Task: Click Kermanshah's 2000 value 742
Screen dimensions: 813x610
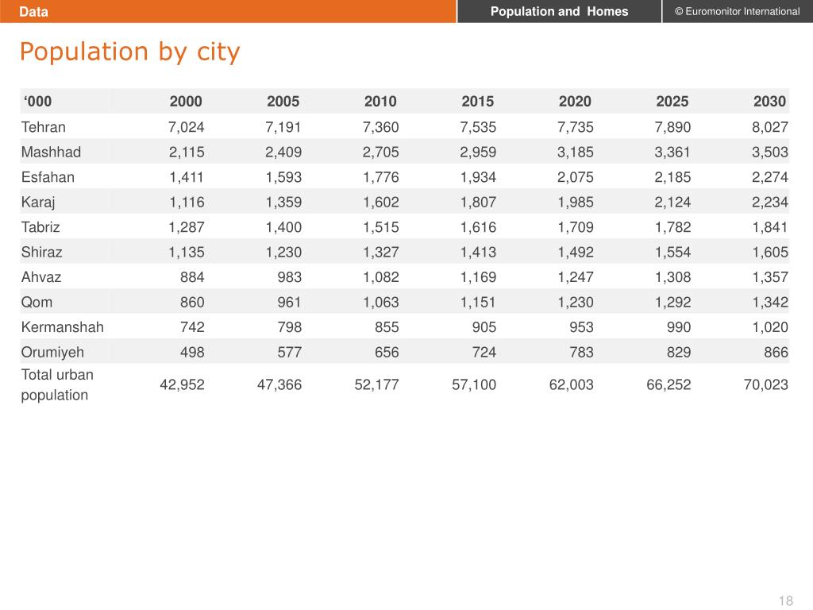Action: [x=192, y=327]
